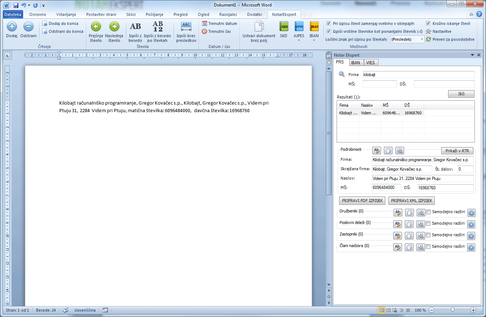This screenshot has height=317, width=486.
Task: Open the IBAN tab in Notar Ekspert pane
Action: (x=355, y=62)
